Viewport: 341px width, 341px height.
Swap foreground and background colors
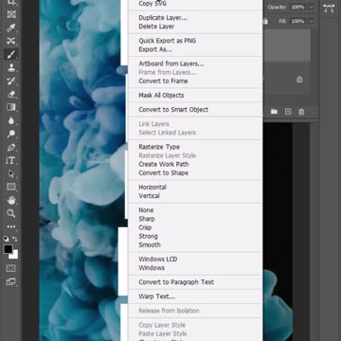[14, 239]
